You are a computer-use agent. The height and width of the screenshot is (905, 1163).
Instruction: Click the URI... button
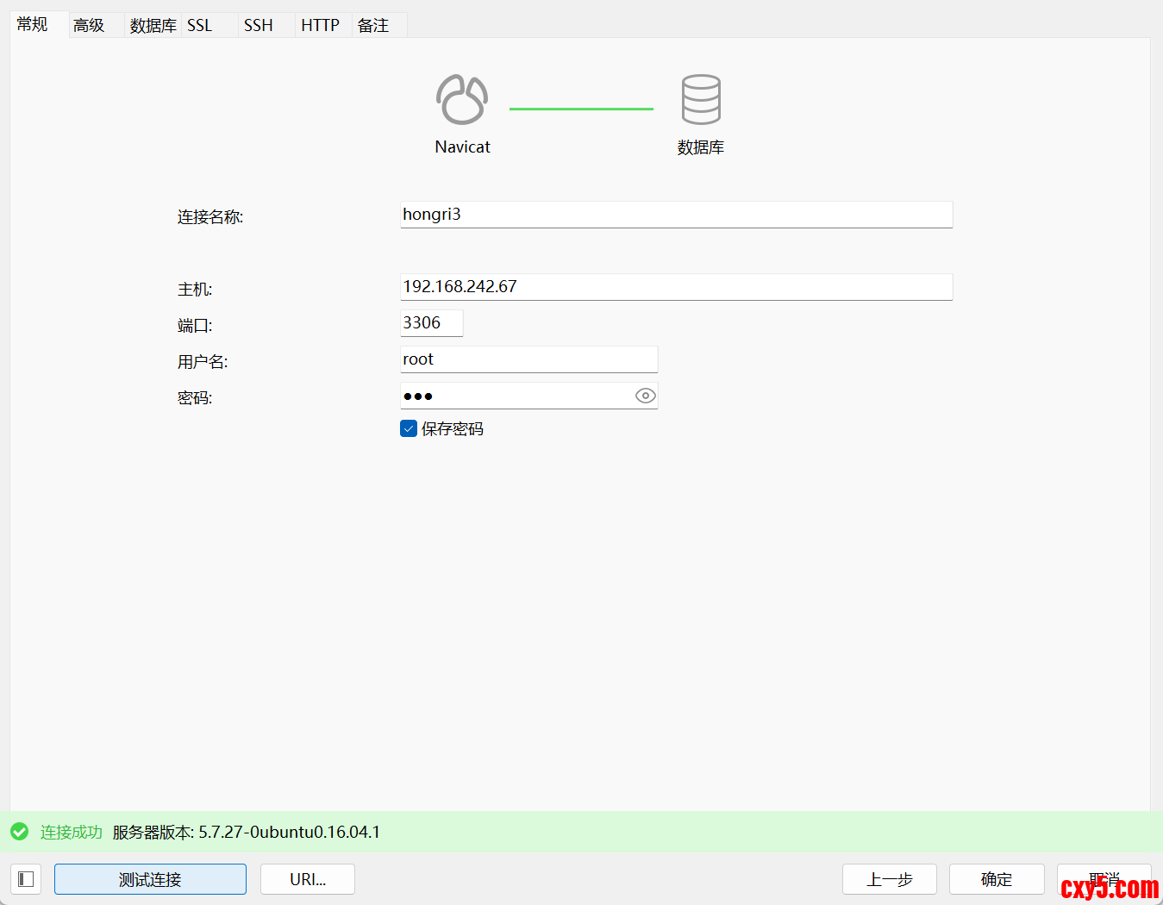(308, 879)
